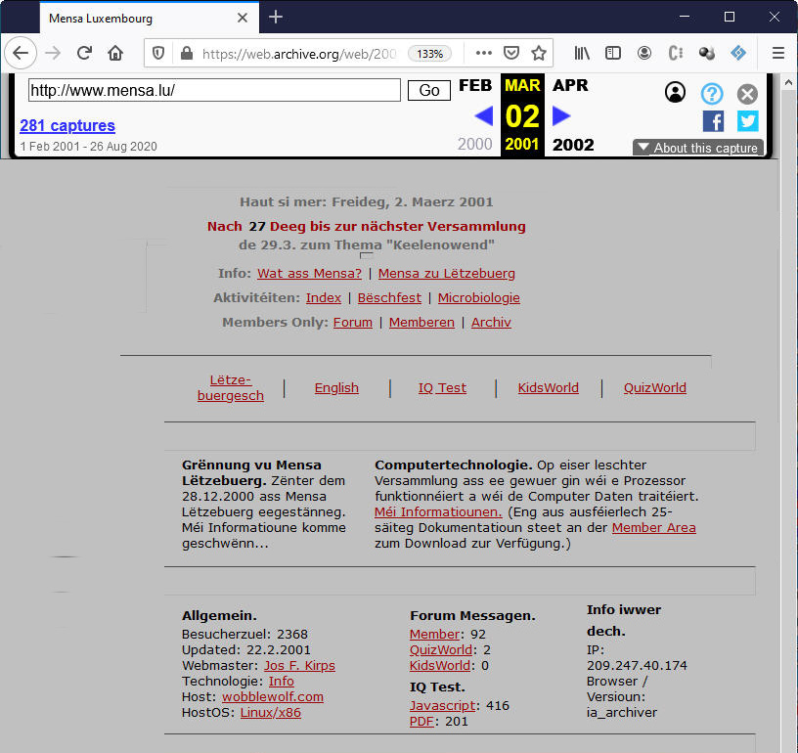Click the forward navigation arrow
The height and width of the screenshot is (753, 798).
tap(53, 53)
